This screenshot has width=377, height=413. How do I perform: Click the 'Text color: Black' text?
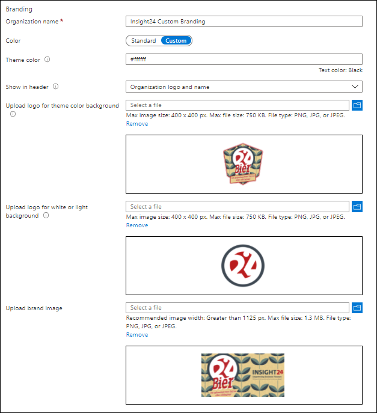[x=340, y=70]
